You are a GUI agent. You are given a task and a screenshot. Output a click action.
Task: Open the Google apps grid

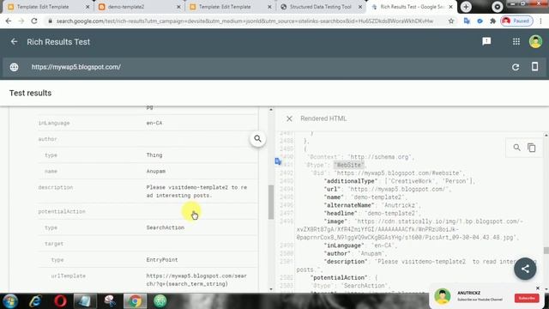tap(516, 42)
